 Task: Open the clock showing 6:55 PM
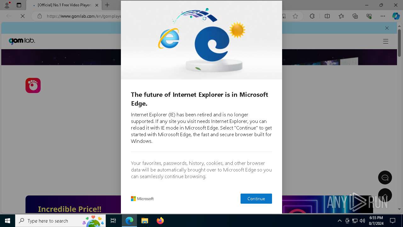(376, 221)
